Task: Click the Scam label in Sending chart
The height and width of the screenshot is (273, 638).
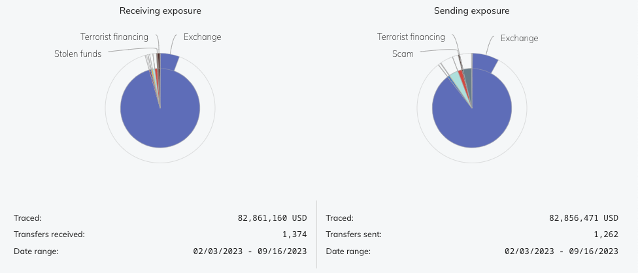Action: click(403, 54)
